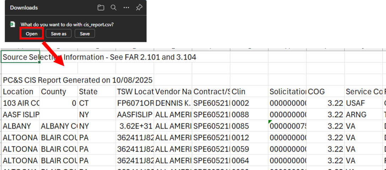Select the USAF service cell
The width and height of the screenshot is (386, 170).
point(364,103)
